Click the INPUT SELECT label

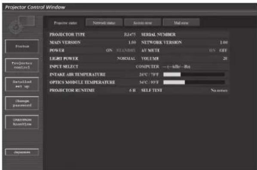(64, 66)
